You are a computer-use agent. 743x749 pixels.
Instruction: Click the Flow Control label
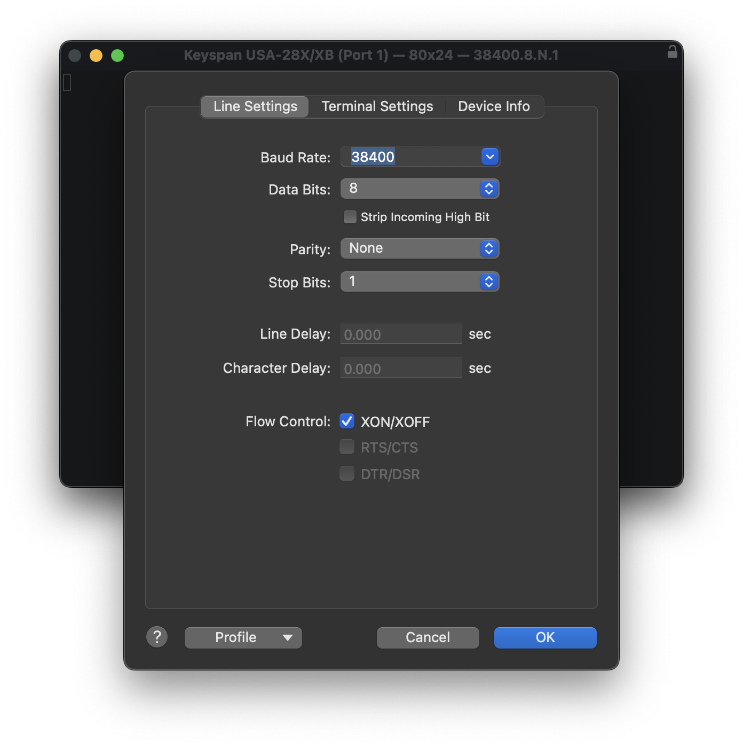288,422
